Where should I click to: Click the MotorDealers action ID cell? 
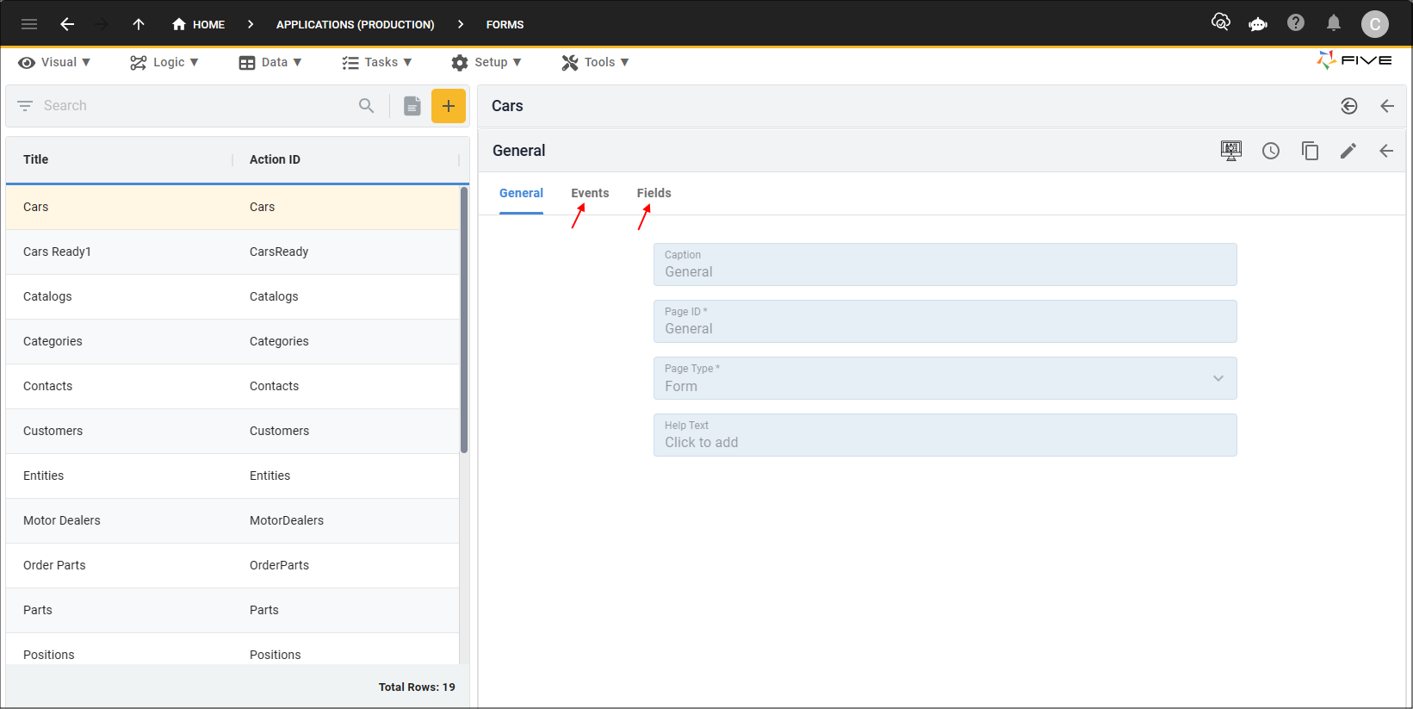(287, 520)
